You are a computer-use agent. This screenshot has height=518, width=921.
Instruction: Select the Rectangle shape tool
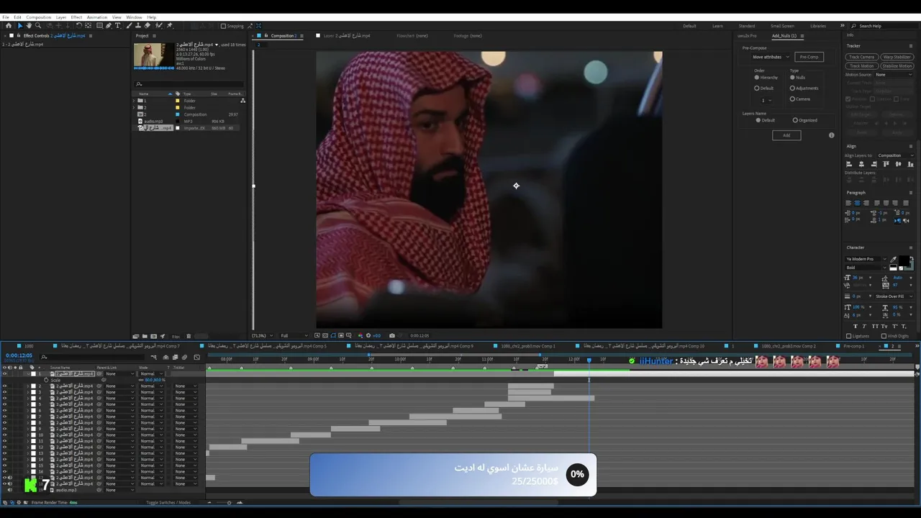(x=99, y=26)
